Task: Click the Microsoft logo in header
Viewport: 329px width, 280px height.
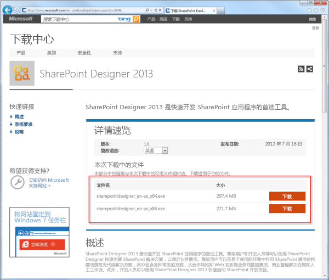Action: [21, 19]
